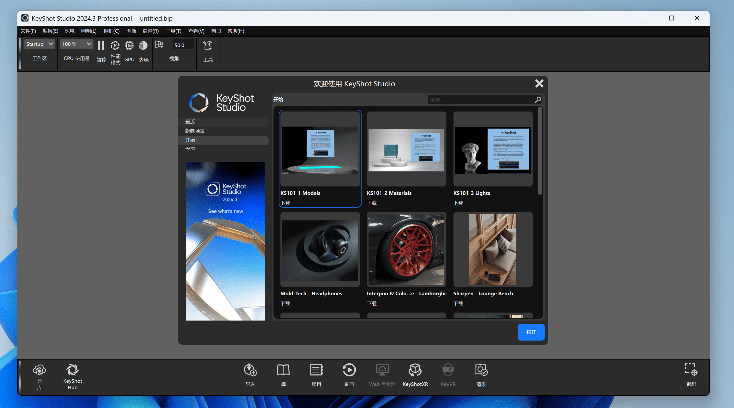Open the 查看(V) menu
Image resolution: width=734 pixels, height=408 pixels.
point(196,31)
